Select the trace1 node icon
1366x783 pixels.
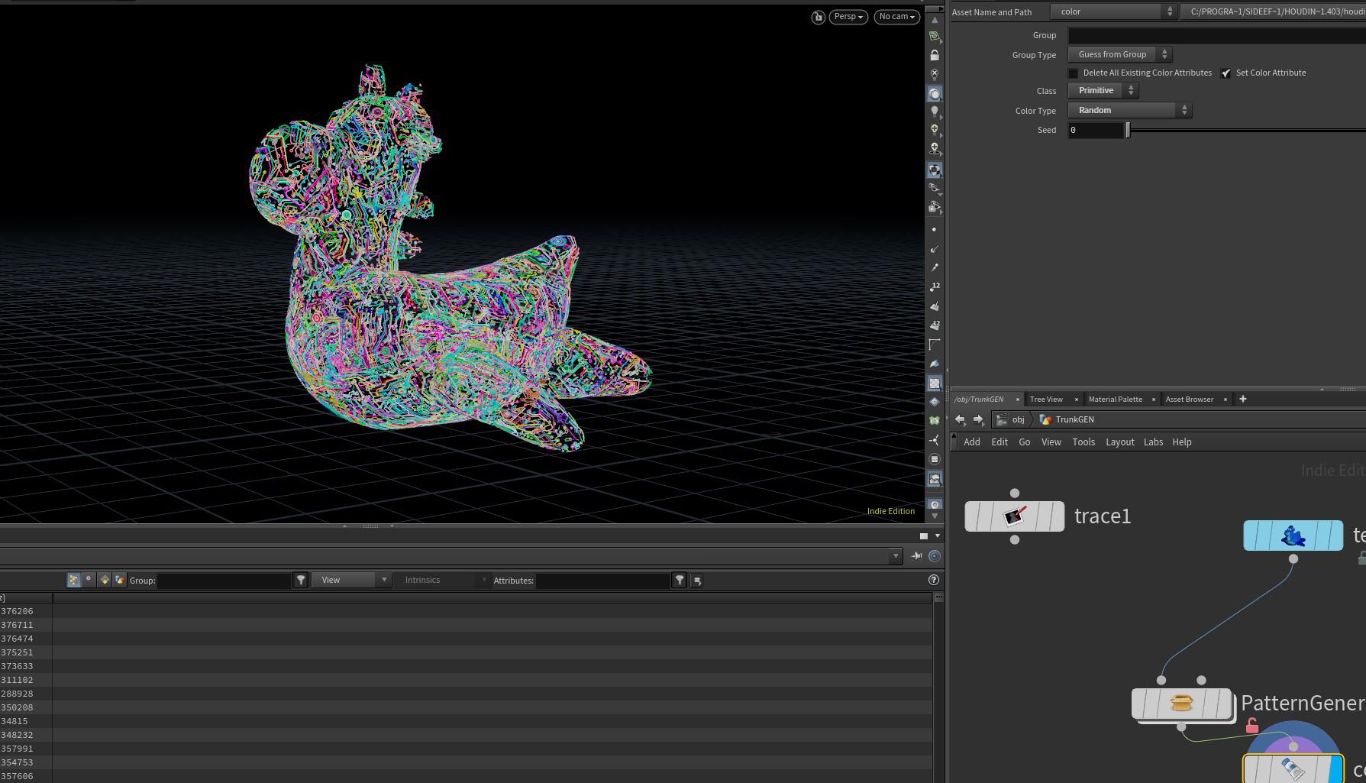[1014, 516]
